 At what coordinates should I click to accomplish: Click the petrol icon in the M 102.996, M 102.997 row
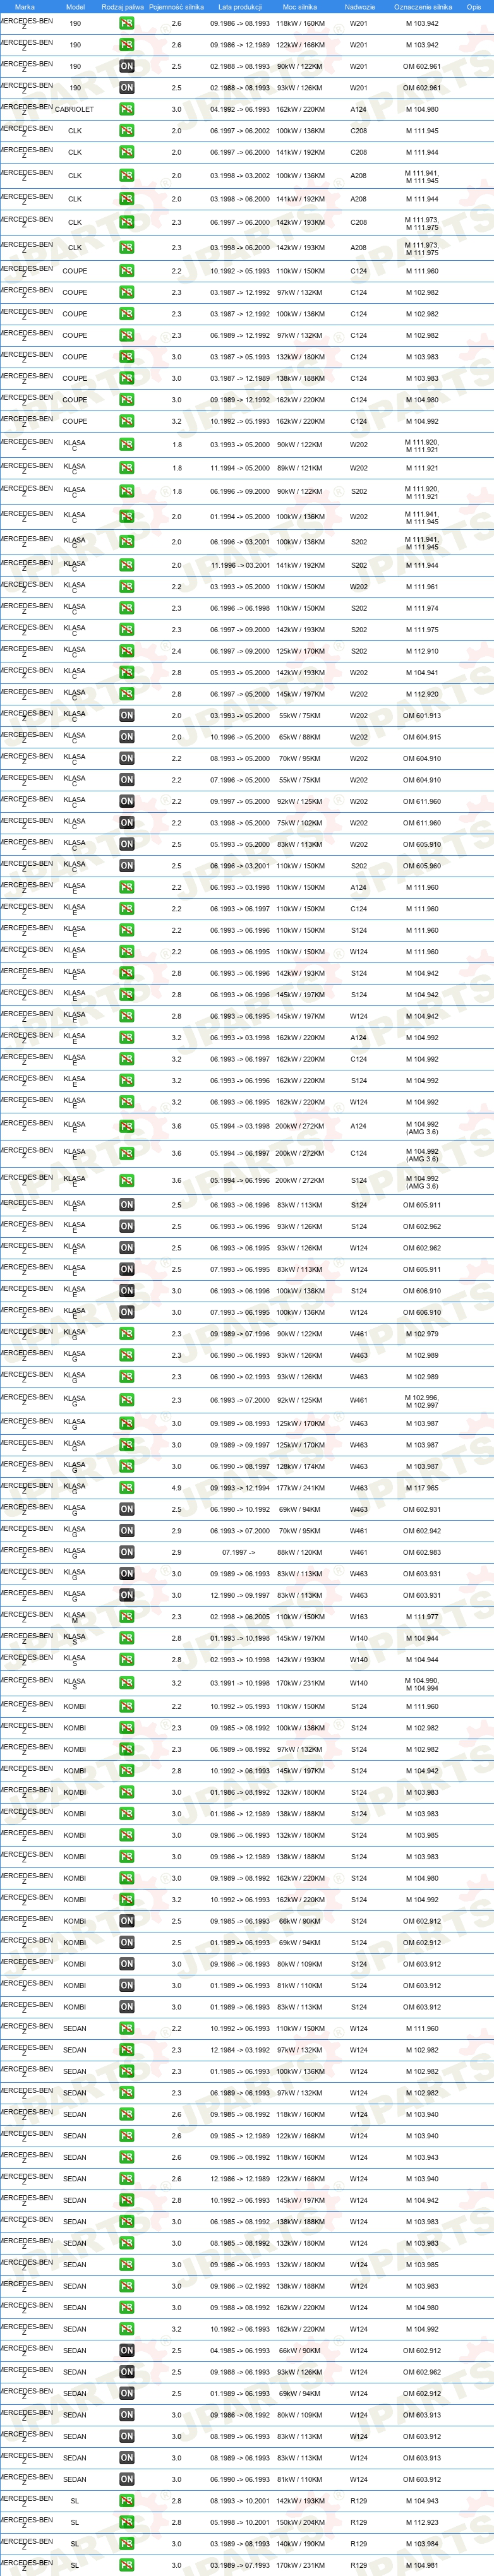coord(127,1400)
